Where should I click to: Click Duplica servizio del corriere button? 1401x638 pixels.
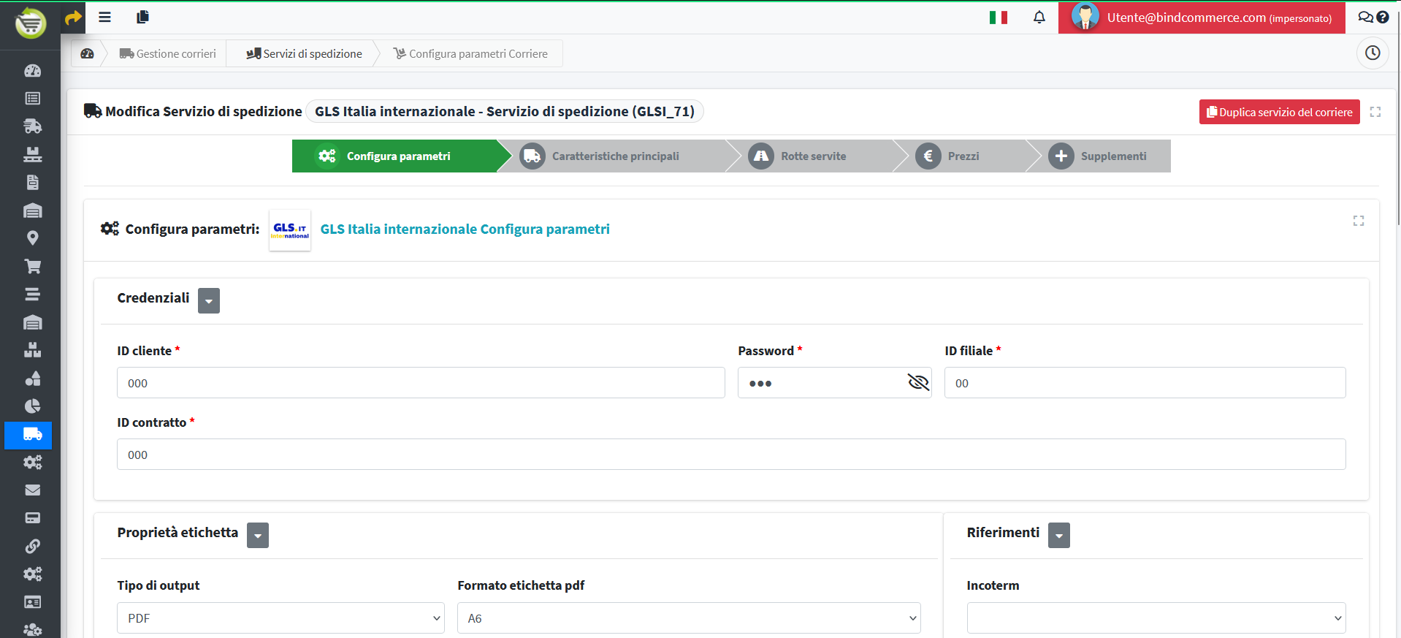(x=1279, y=112)
